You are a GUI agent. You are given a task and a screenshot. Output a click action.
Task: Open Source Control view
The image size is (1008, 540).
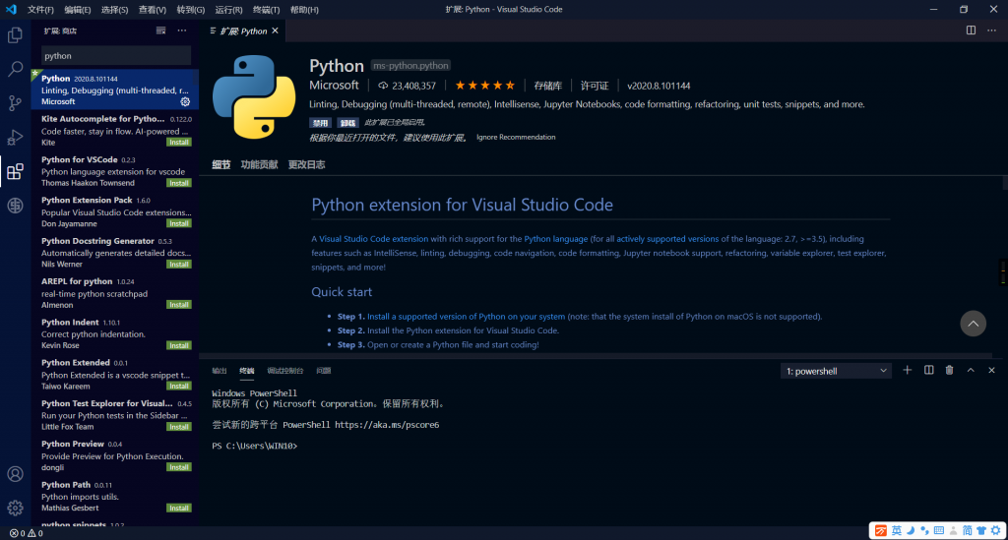pyautogui.click(x=15, y=102)
